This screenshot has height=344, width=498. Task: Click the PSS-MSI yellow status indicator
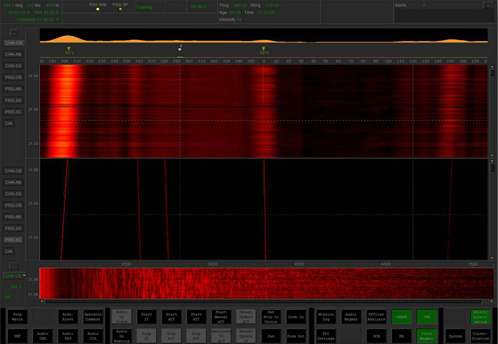[98, 10]
